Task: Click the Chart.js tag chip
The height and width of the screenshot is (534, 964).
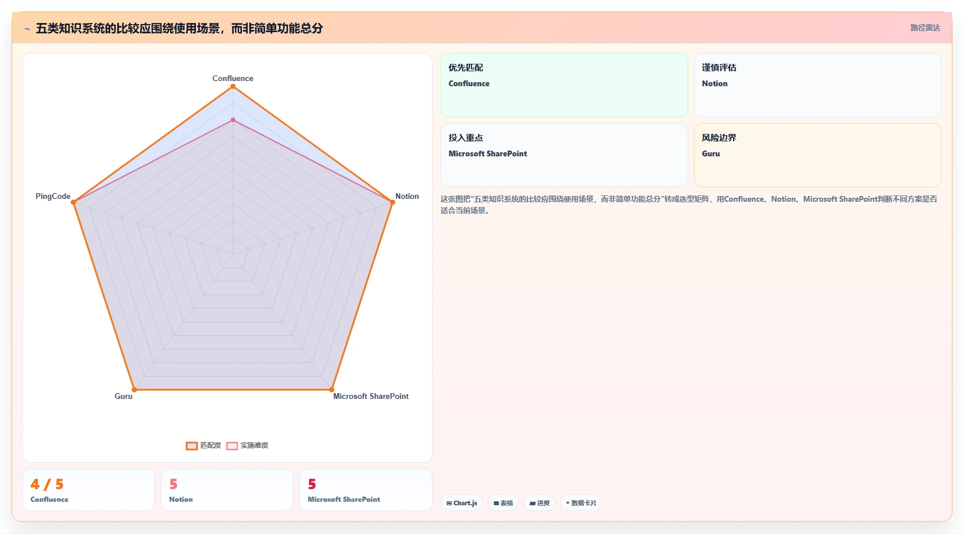Action: tap(462, 503)
